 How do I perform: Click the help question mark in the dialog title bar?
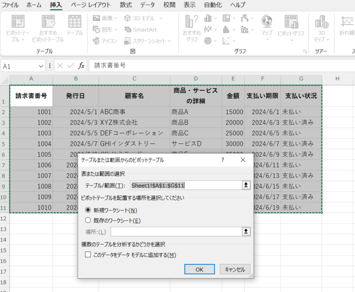(222, 160)
